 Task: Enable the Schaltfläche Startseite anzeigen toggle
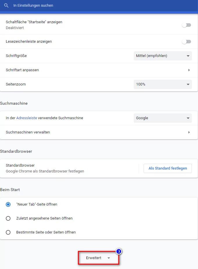click(186, 25)
